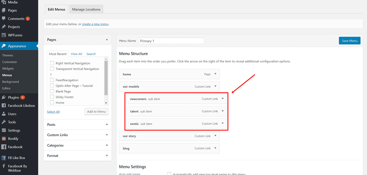Click the Users person icon
This screenshot has height=175, width=367.
pos(4,114)
